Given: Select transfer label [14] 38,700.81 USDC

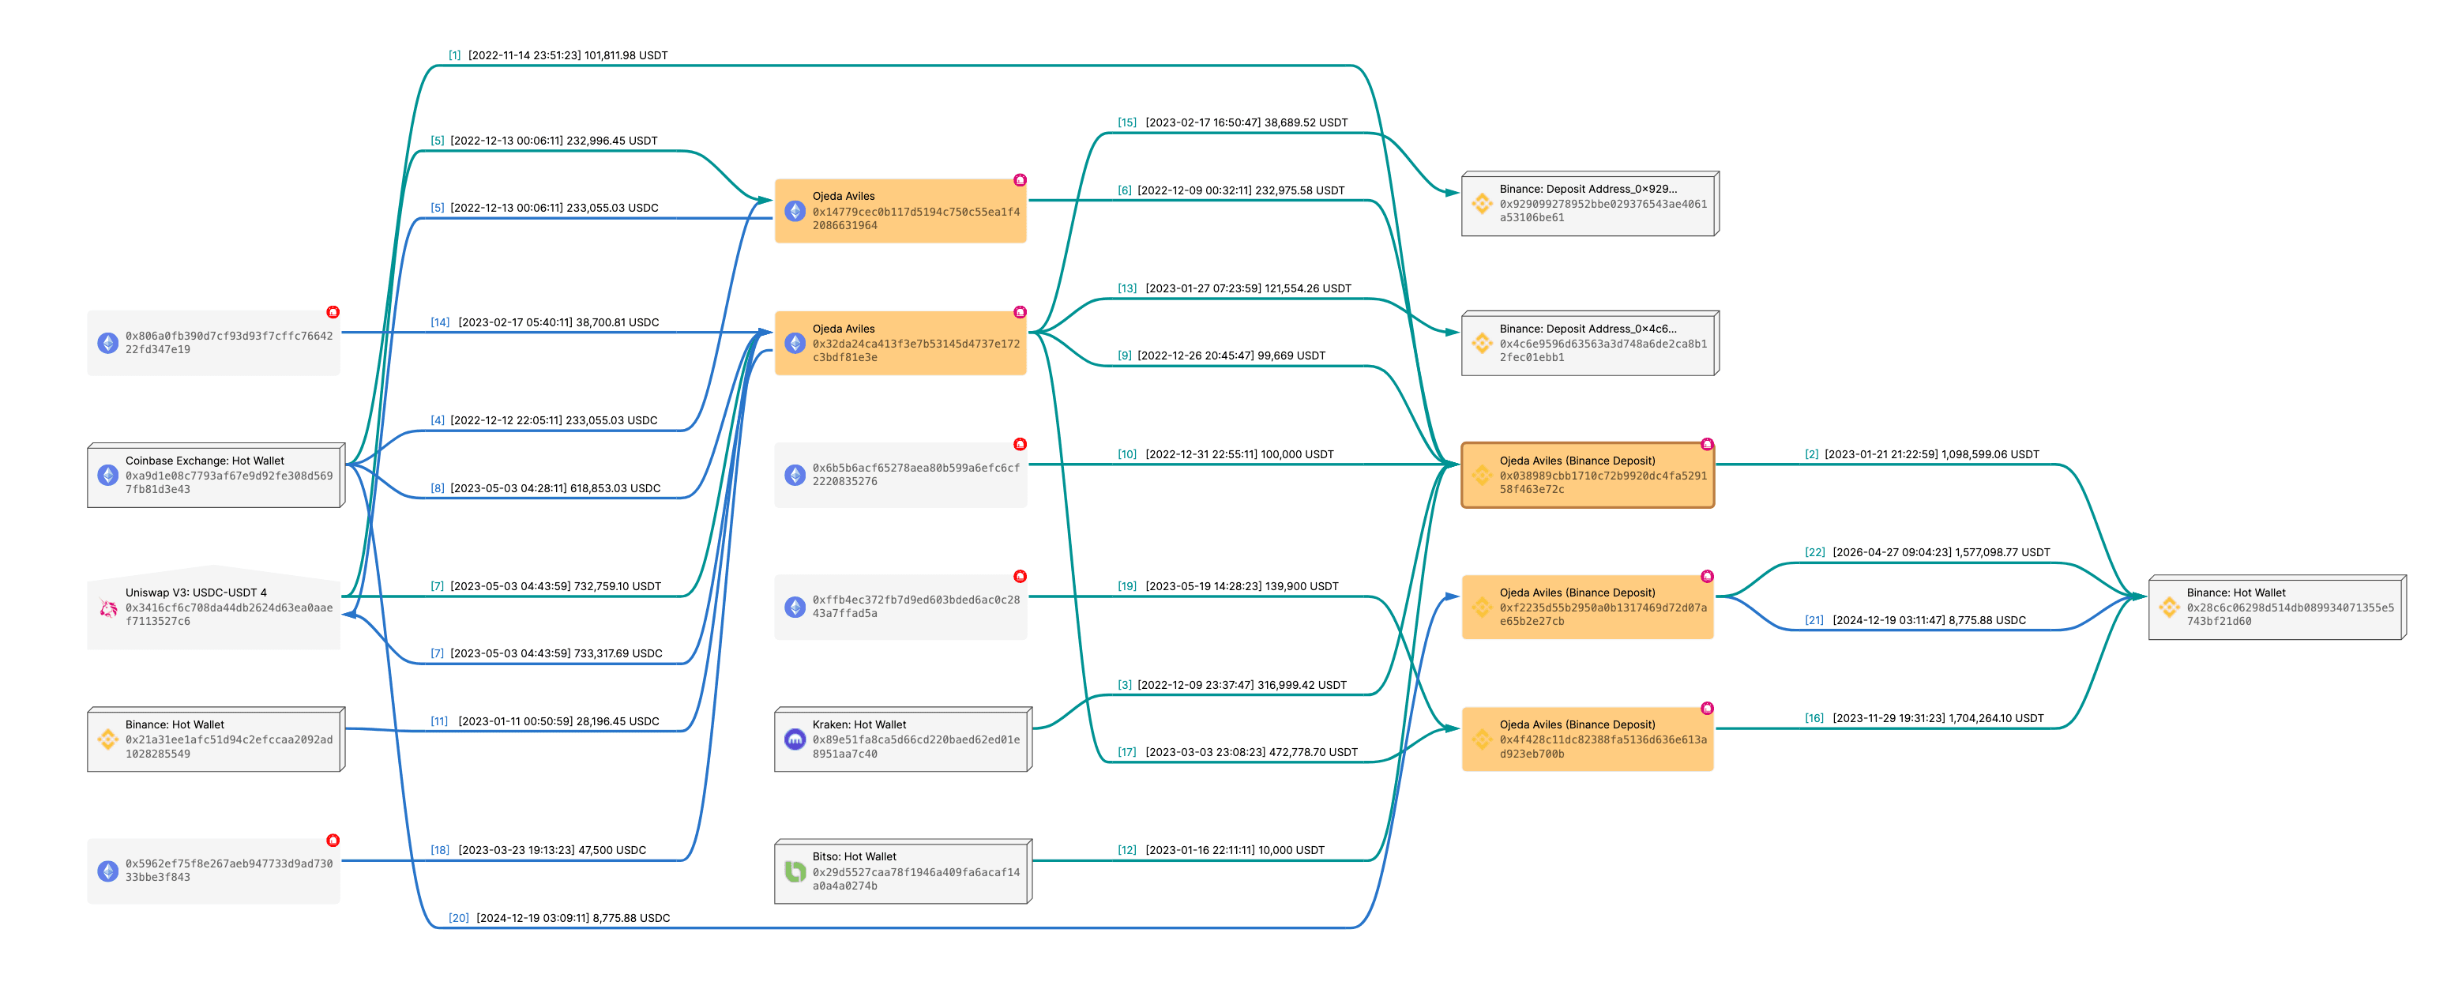Looking at the screenshot, I should (545, 322).
